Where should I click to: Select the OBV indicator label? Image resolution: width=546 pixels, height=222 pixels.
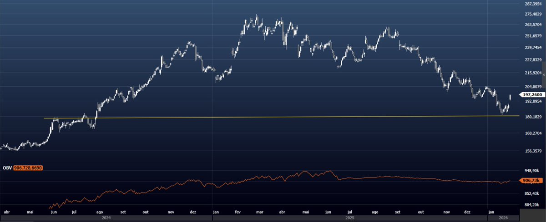point(7,168)
